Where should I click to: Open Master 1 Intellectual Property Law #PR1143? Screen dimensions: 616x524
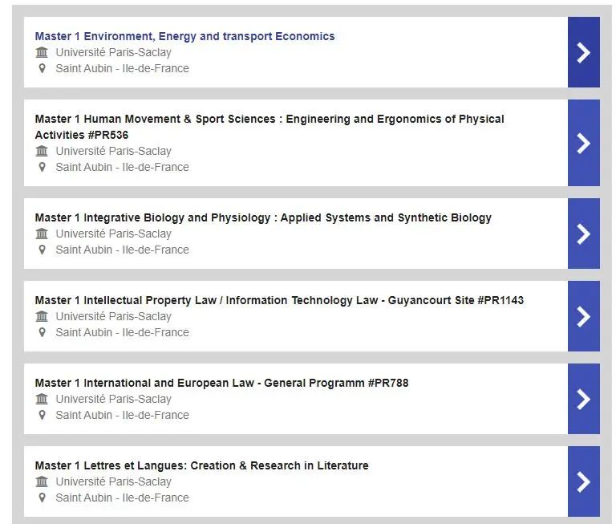click(x=279, y=300)
